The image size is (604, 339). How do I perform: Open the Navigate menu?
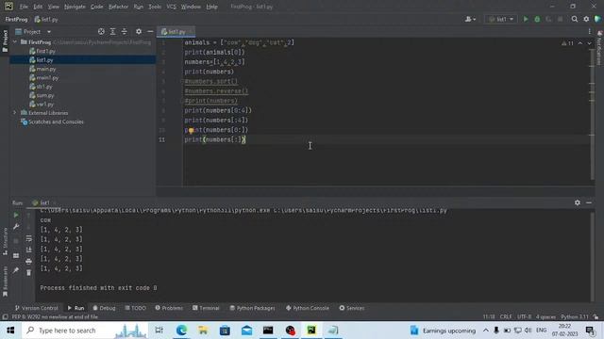click(x=75, y=7)
